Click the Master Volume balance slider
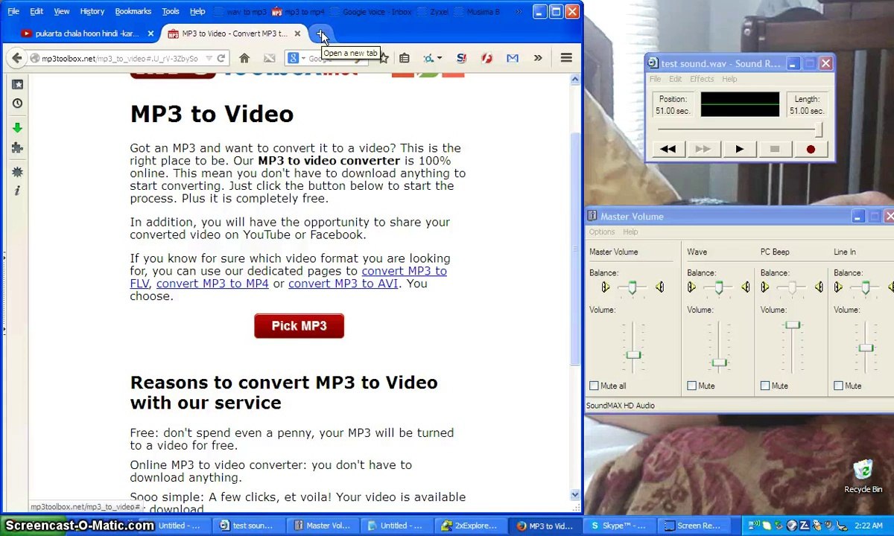894x536 pixels. click(x=633, y=287)
